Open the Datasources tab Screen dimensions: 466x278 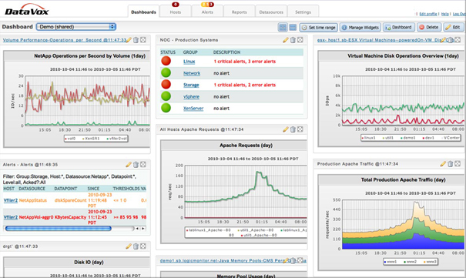pyautogui.click(x=271, y=12)
